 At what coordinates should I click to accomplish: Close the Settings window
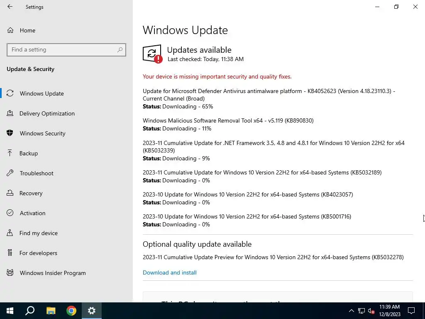point(415,7)
